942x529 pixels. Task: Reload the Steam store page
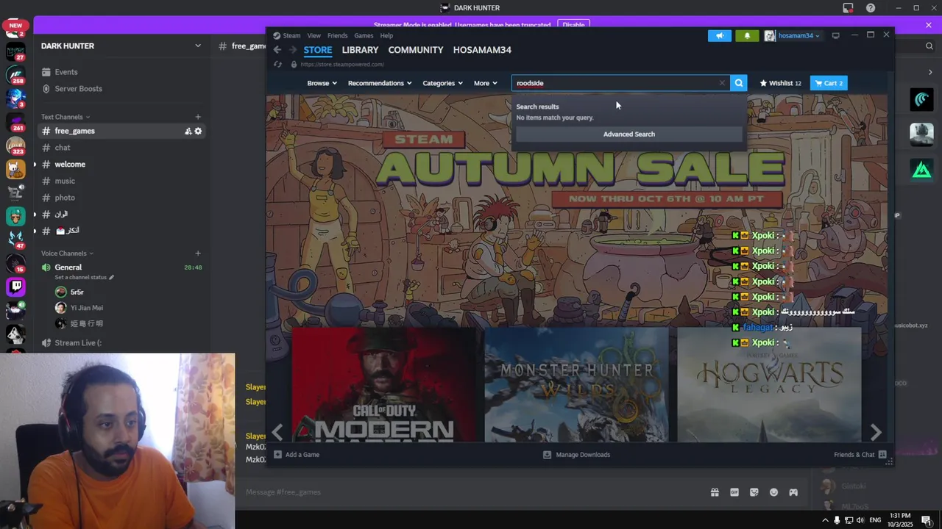pyautogui.click(x=277, y=65)
